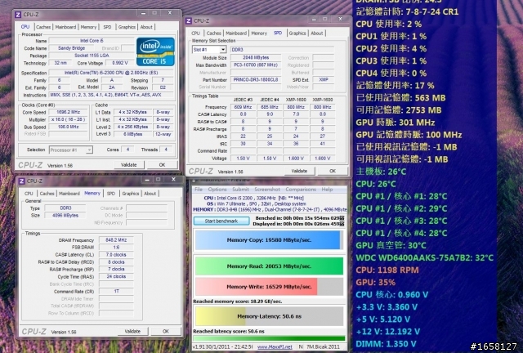Open About tab in top-left CPU-Z window
The image size is (523, 353).
pos(146,27)
